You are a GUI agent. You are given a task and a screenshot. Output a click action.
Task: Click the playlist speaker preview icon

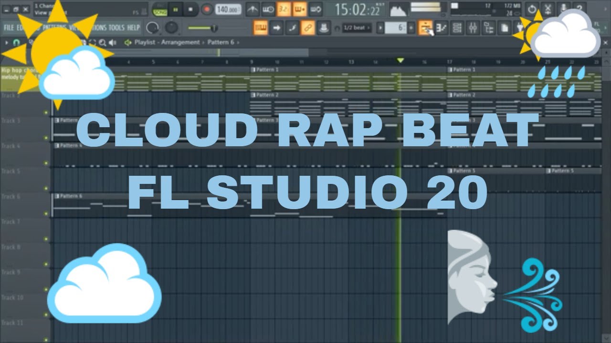[113, 42]
